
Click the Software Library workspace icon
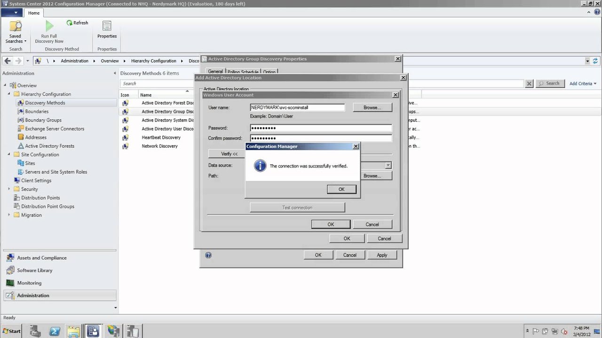10,270
